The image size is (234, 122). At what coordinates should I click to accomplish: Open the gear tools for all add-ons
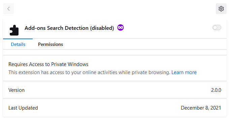221,9
